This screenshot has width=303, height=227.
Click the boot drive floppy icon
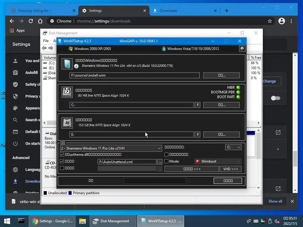point(67,92)
